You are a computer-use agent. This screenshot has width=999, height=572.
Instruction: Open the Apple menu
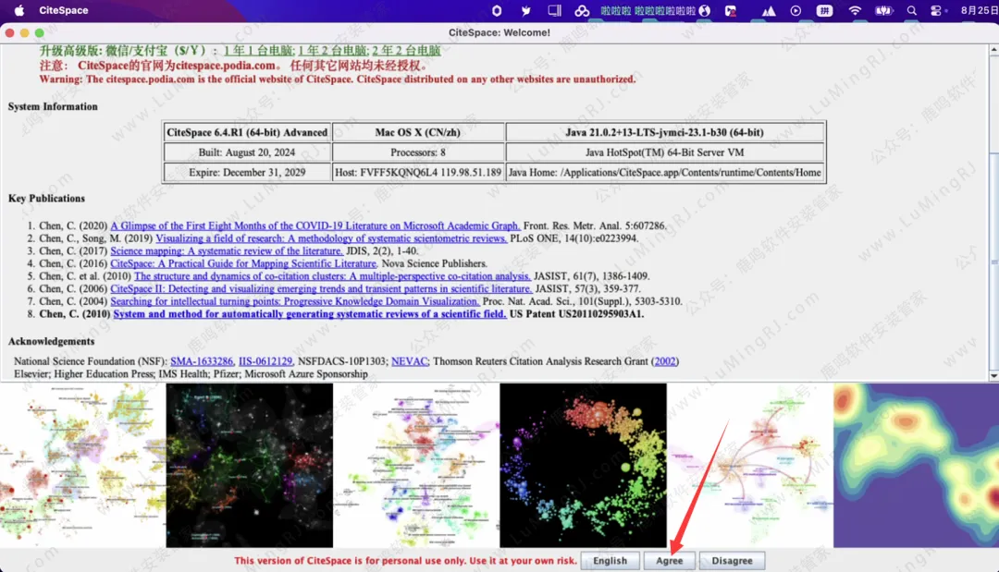click(15, 10)
